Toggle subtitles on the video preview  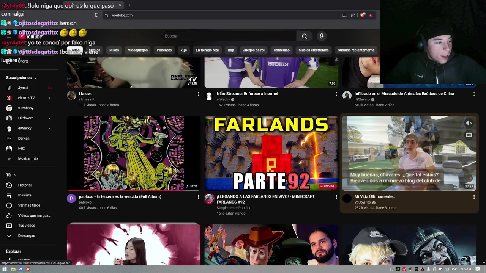click(469, 135)
